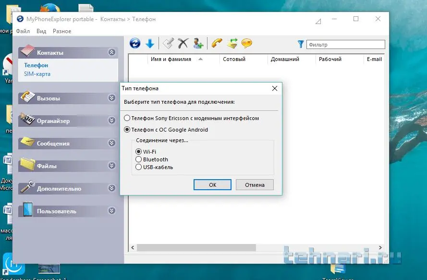Collapse the Контакты sidebar section
Screen dimensions: 427x280
point(112,52)
